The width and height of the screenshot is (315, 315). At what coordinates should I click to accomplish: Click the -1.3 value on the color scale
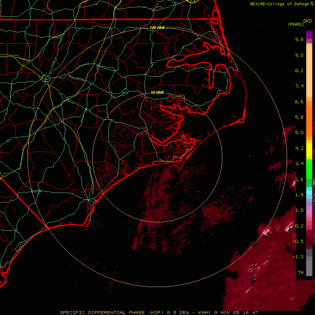298,257
